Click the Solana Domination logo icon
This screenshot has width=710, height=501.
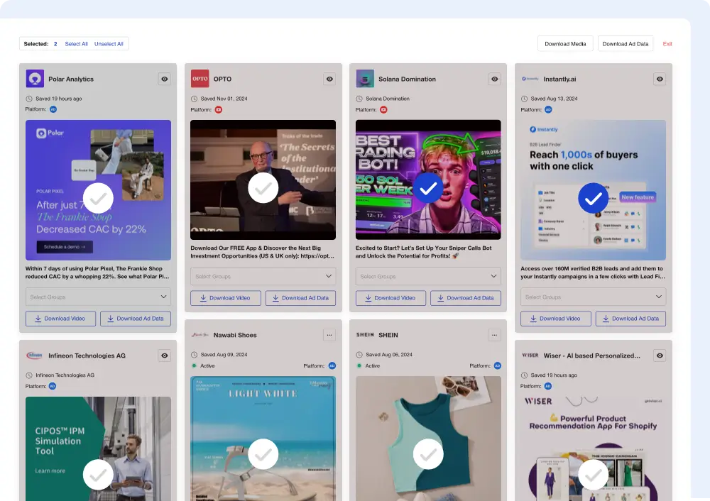(x=365, y=79)
